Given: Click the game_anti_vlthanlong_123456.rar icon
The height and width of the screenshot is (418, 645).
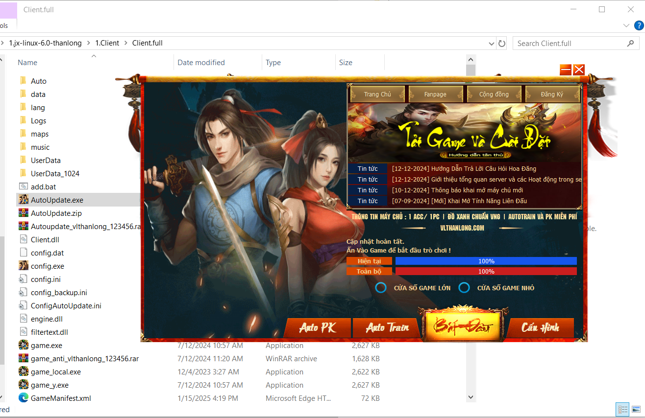Looking at the screenshot, I should pyautogui.click(x=23, y=358).
